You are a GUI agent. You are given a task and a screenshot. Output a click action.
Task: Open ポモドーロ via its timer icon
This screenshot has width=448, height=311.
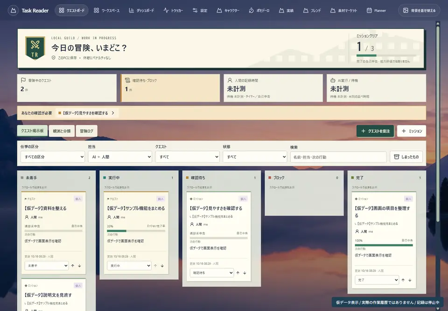(x=251, y=11)
